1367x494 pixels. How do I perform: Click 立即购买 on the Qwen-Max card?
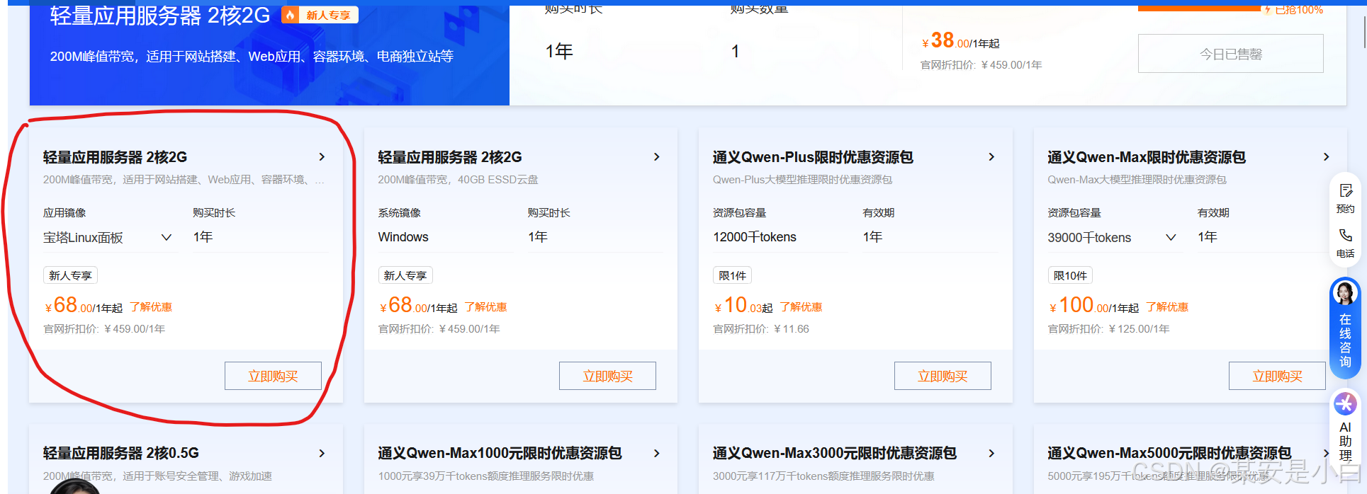[1277, 376]
